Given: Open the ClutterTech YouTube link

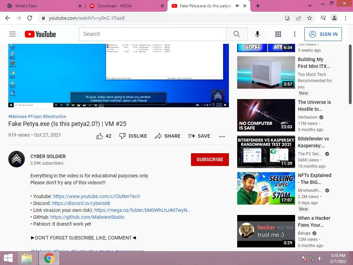Looking at the screenshot, I should (97, 196).
